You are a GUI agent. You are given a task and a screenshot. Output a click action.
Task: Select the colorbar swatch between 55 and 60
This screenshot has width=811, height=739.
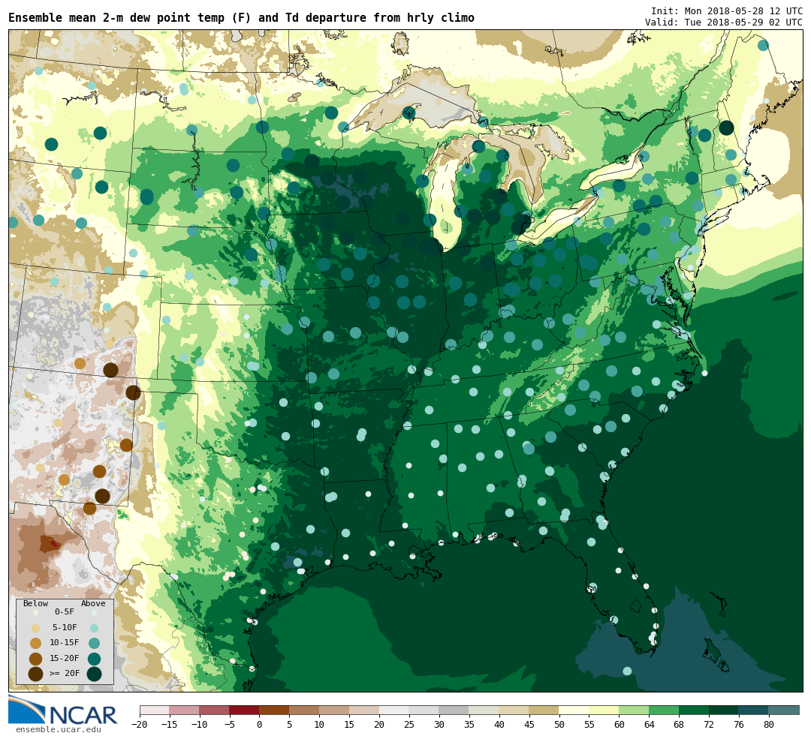click(x=604, y=710)
